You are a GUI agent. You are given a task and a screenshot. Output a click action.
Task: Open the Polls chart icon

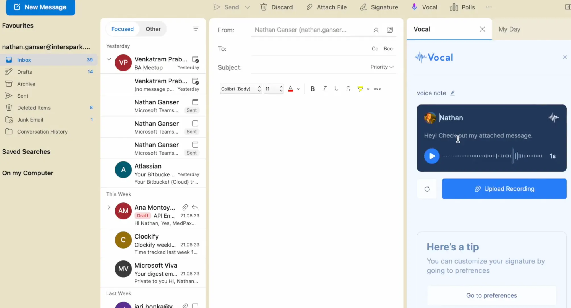[454, 7]
